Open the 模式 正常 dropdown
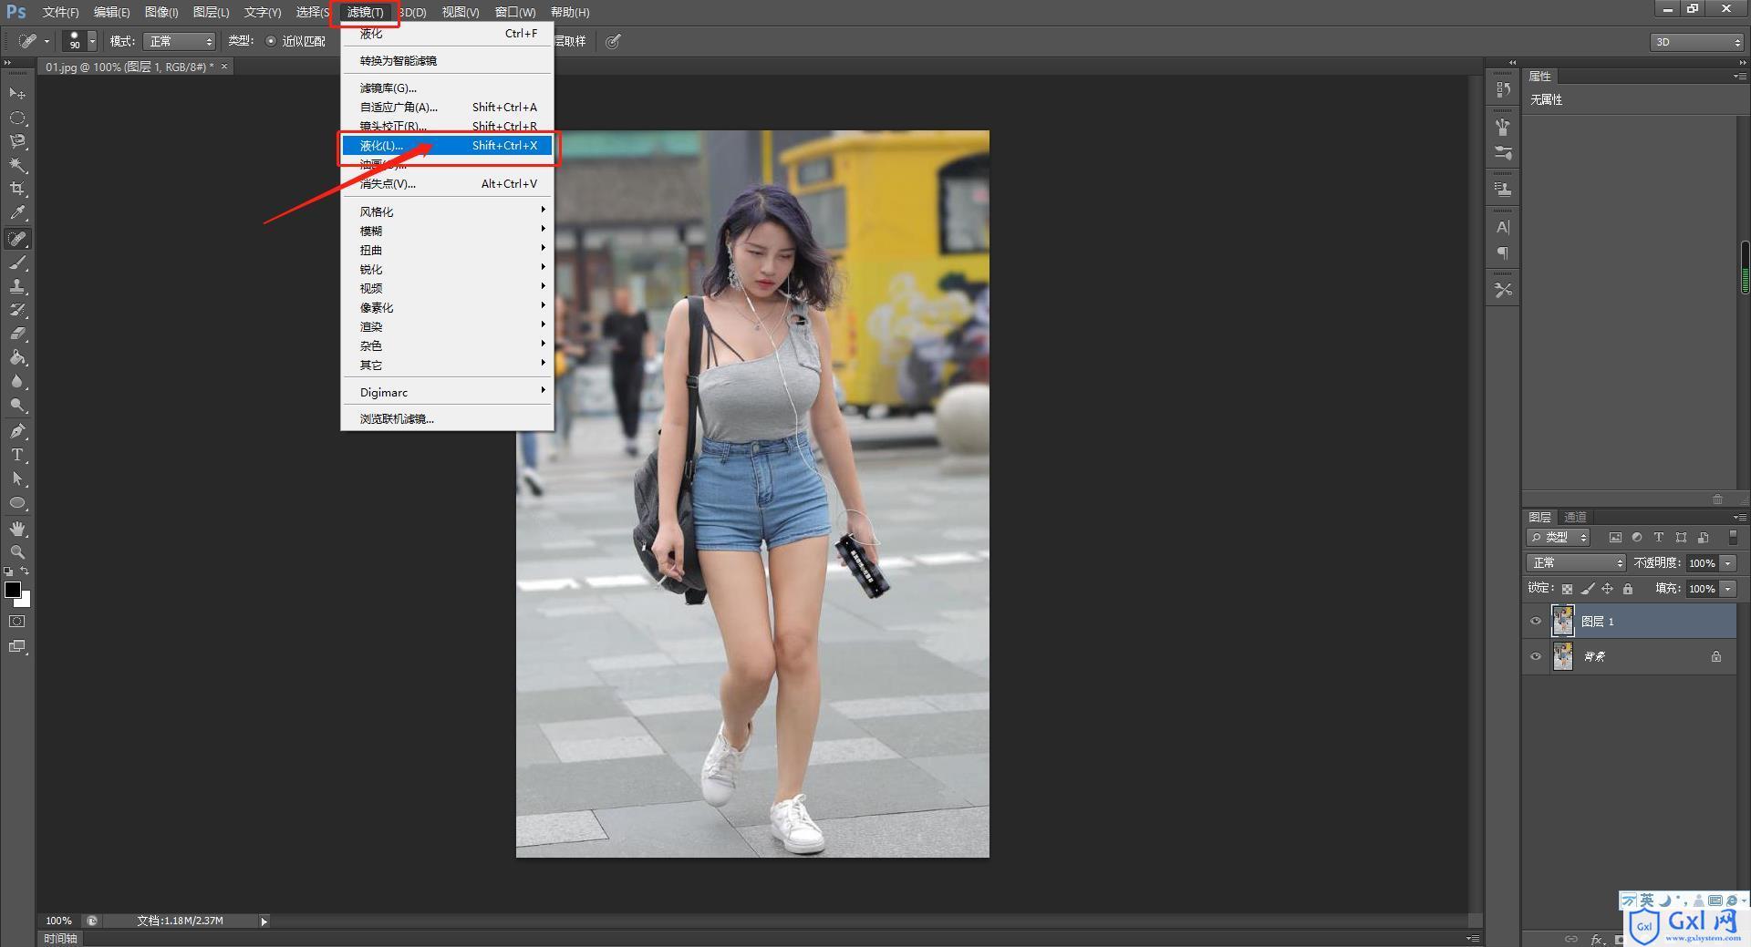 point(179,41)
